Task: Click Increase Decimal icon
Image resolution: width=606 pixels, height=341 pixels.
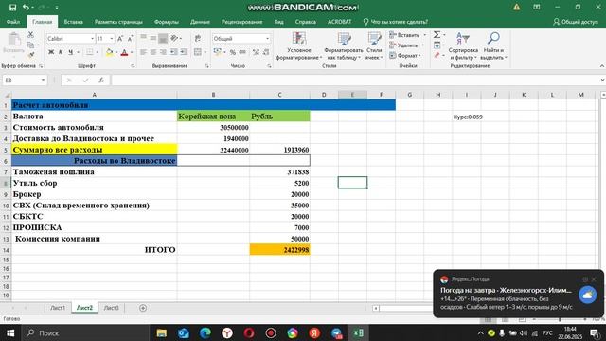Action: pyautogui.click(x=256, y=52)
